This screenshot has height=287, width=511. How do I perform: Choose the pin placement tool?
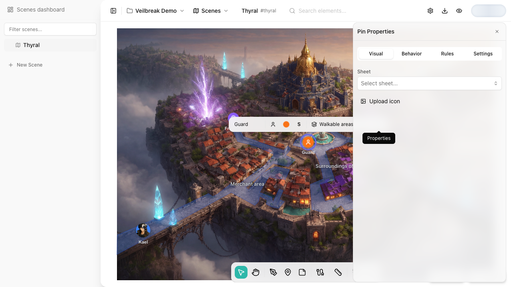(x=288, y=272)
